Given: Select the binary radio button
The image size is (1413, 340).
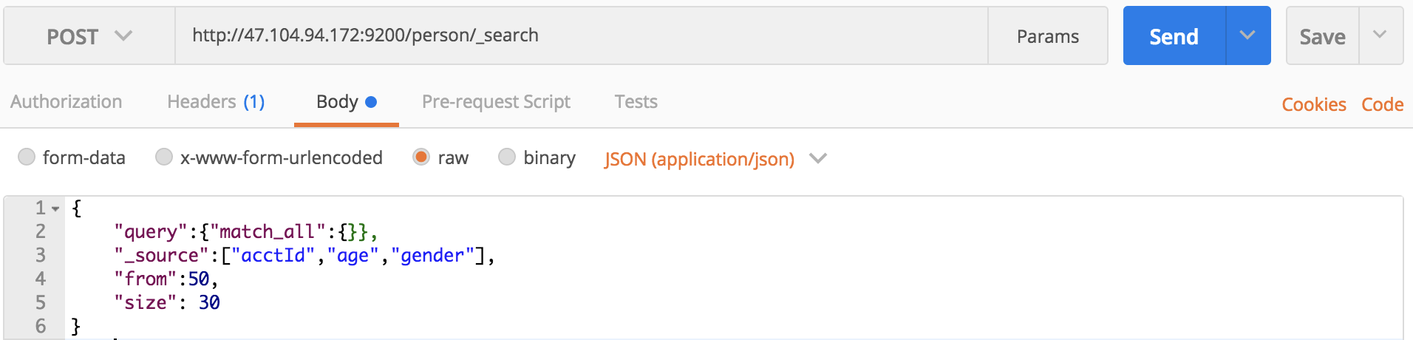Looking at the screenshot, I should (507, 157).
